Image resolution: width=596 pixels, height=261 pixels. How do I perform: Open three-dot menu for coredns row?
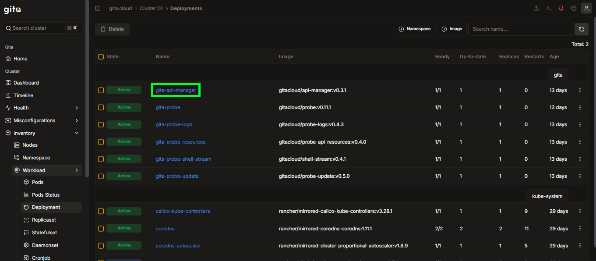click(580, 229)
